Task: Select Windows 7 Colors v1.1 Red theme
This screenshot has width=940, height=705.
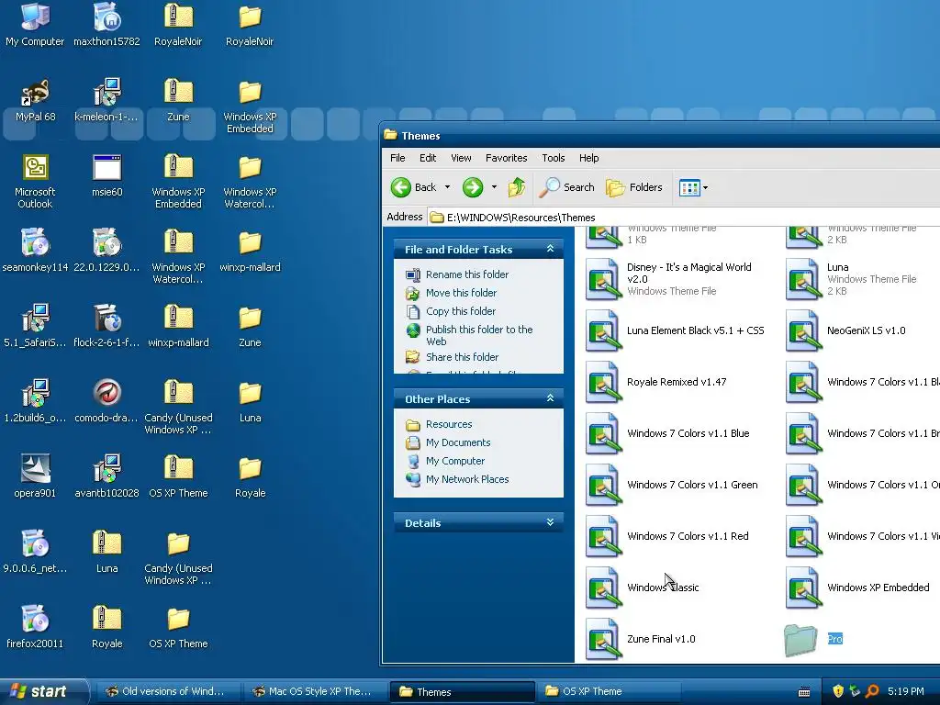Action: click(667, 537)
